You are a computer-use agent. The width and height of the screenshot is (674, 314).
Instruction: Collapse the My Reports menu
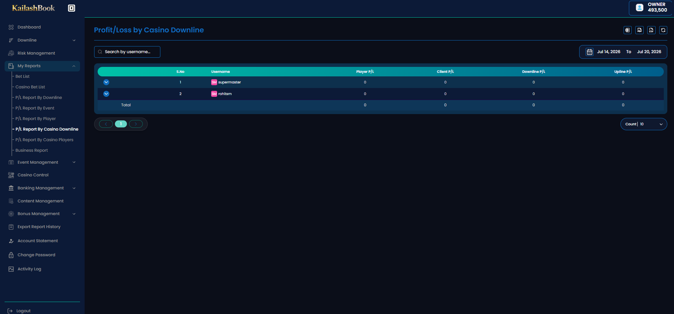click(x=74, y=66)
